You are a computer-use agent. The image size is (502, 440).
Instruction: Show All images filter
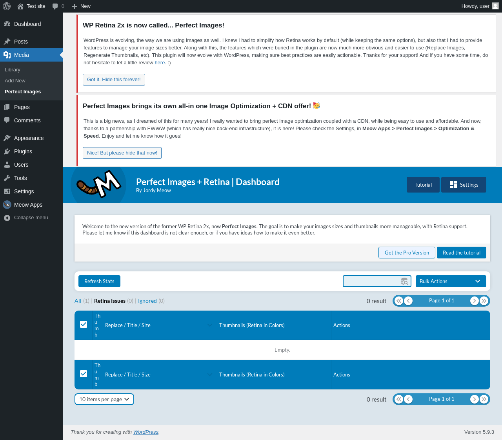78,301
